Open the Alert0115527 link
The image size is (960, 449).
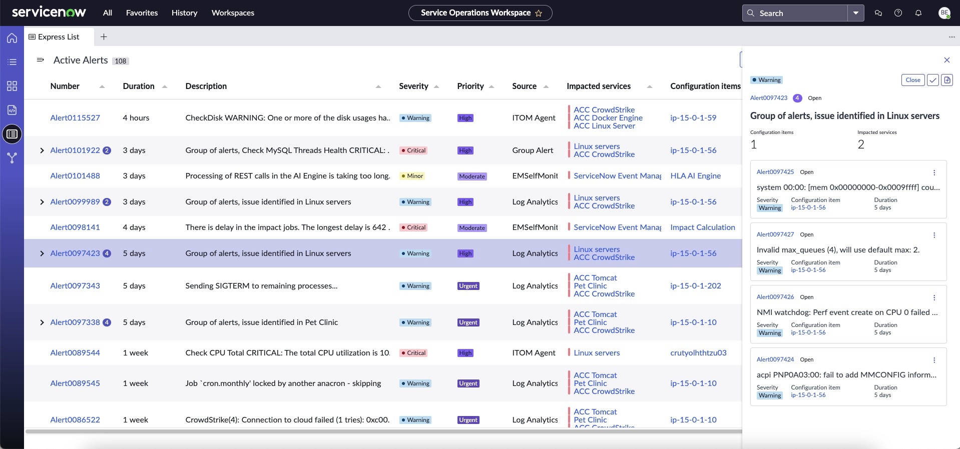coord(75,118)
